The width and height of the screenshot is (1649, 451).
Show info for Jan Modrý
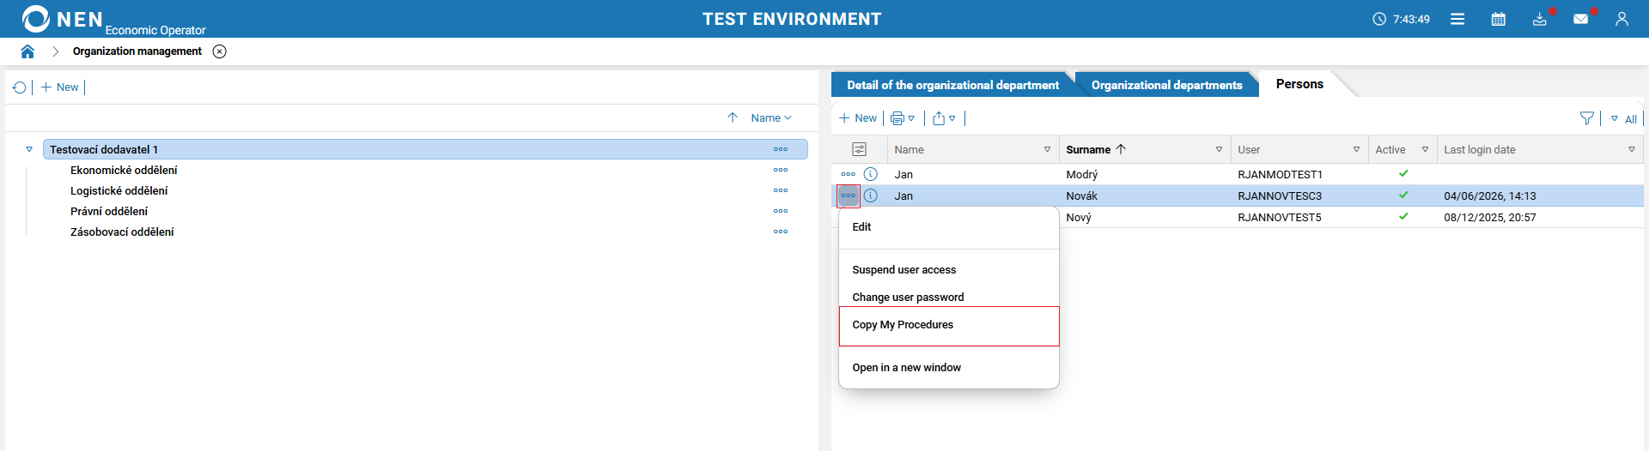pyautogui.click(x=870, y=174)
